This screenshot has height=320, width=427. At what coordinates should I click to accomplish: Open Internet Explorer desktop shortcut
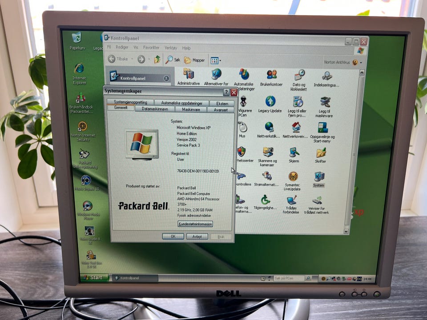pyautogui.click(x=79, y=74)
